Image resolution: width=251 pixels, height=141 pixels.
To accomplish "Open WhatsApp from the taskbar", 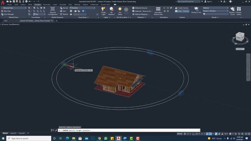I will point(105,138).
